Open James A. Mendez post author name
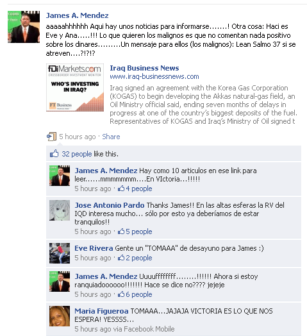The image size is (307, 336). pos(77,15)
